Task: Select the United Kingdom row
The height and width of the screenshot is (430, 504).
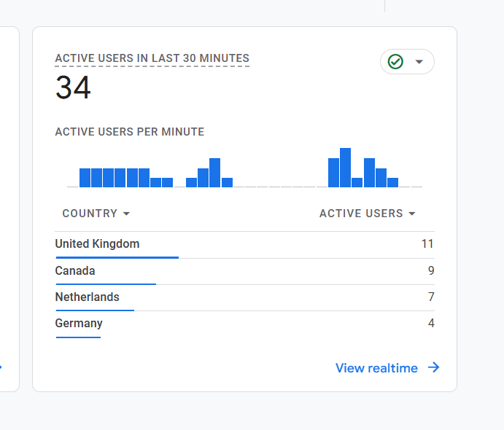Action: pos(244,245)
